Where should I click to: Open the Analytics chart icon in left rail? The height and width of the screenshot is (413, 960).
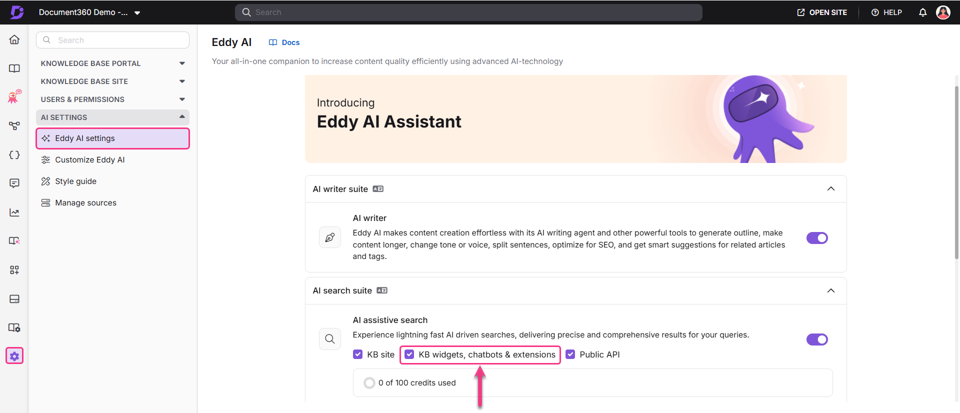14,212
